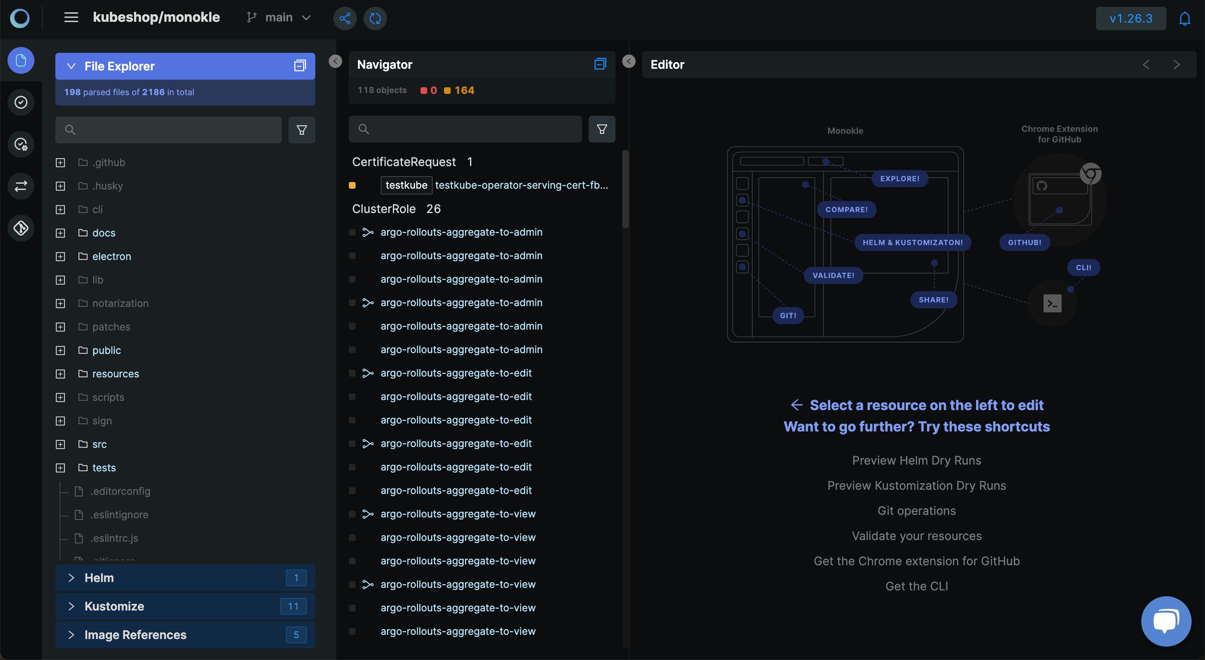Go forward in Editor history

[x=1176, y=65]
